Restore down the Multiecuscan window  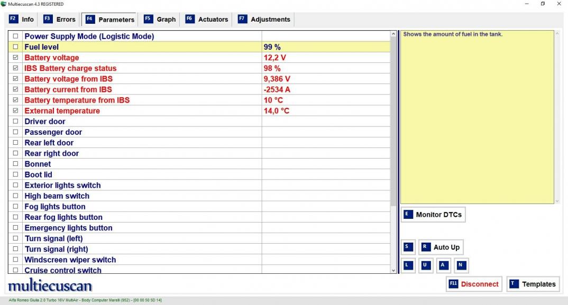coord(543,4)
